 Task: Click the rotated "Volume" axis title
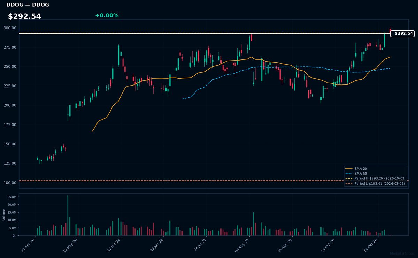4,215
